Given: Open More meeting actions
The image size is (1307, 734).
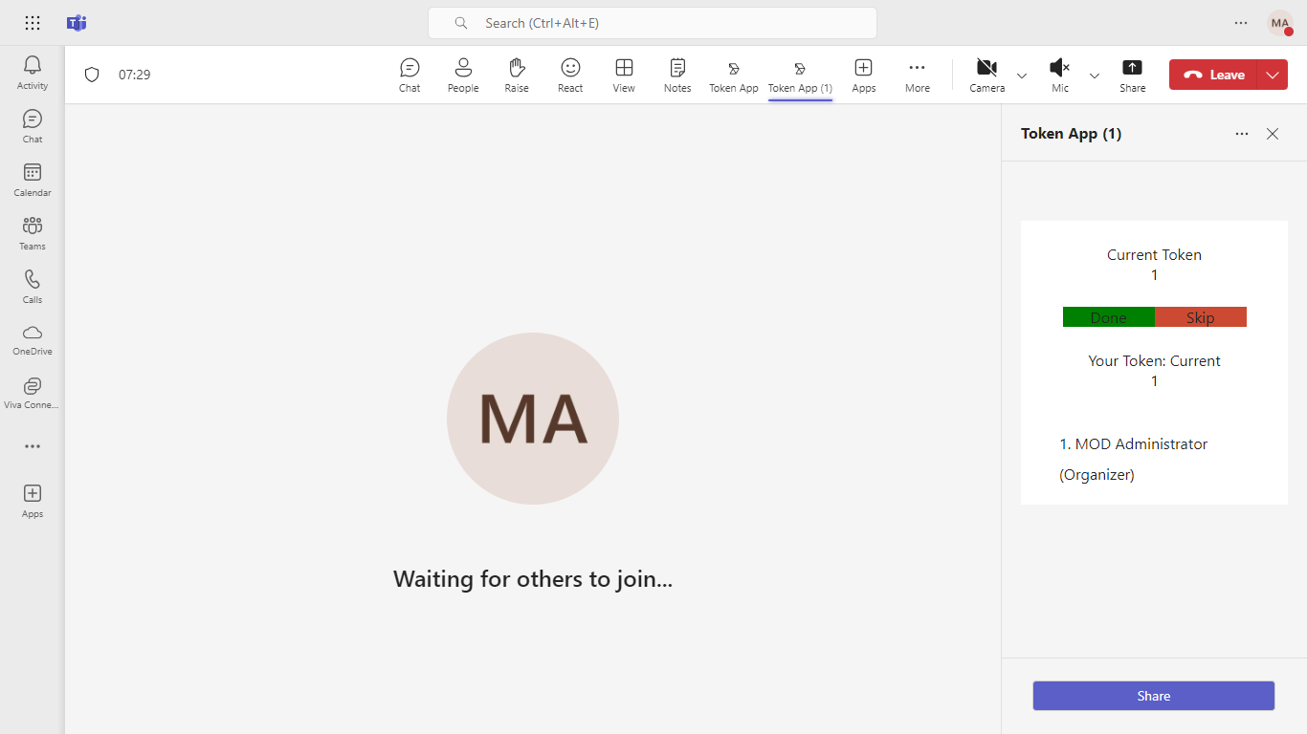Looking at the screenshot, I should click(x=918, y=75).
